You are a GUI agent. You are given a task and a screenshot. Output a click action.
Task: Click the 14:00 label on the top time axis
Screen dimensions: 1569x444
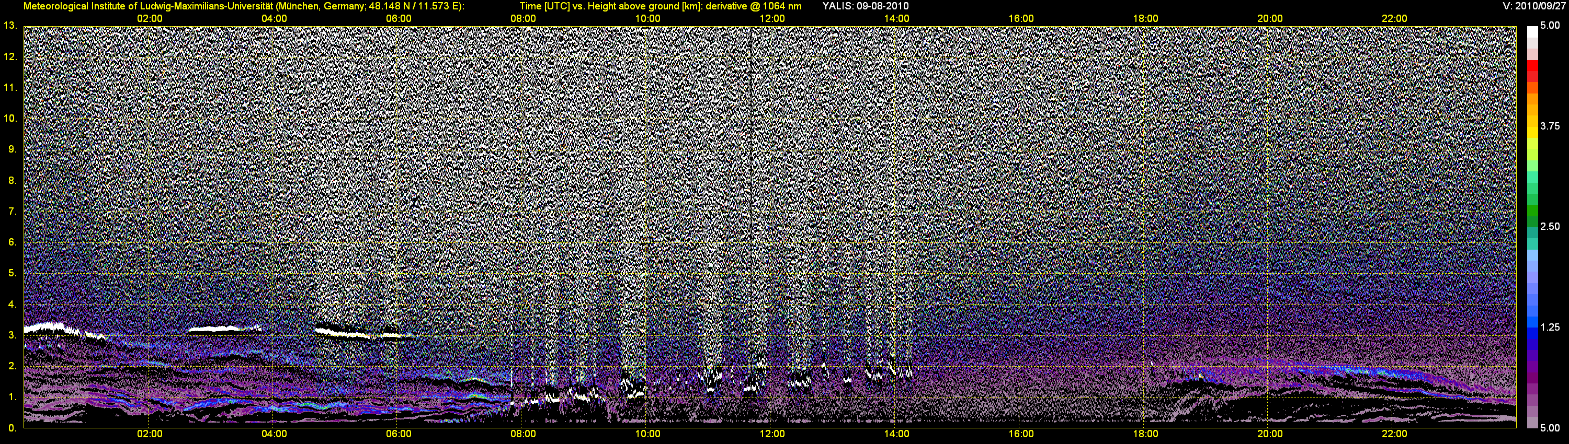click(x=896, y=18)
